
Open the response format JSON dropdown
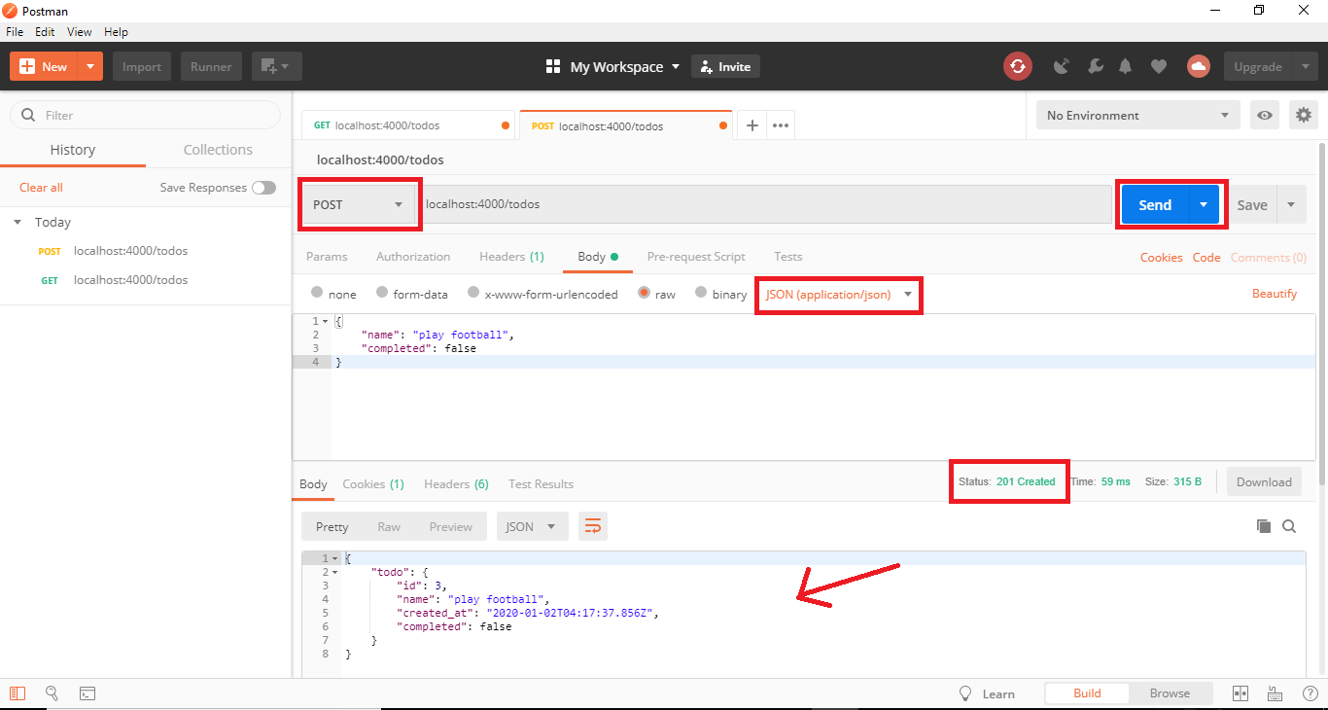pyautogui.click(x=533, y=526)
